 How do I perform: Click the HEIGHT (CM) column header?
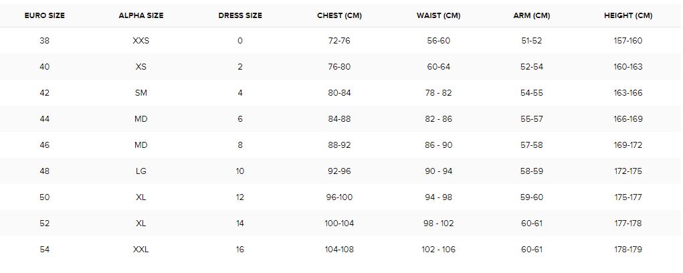(627, 15)
